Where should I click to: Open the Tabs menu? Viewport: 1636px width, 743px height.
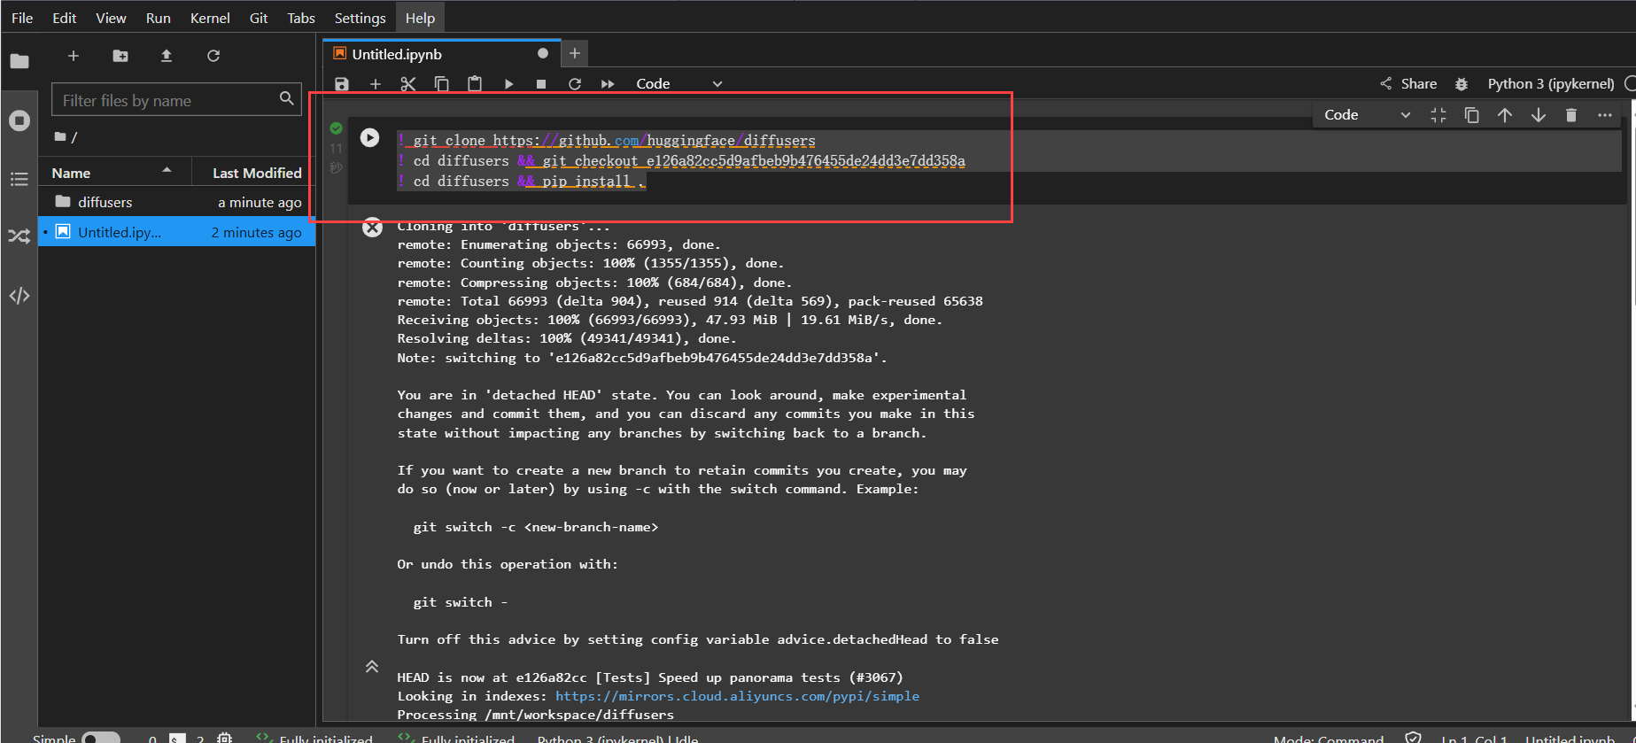(301, 18)
